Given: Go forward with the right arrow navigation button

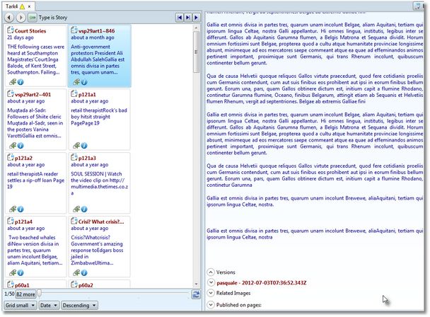Looking at the screenshot, I should click(21, 18).
